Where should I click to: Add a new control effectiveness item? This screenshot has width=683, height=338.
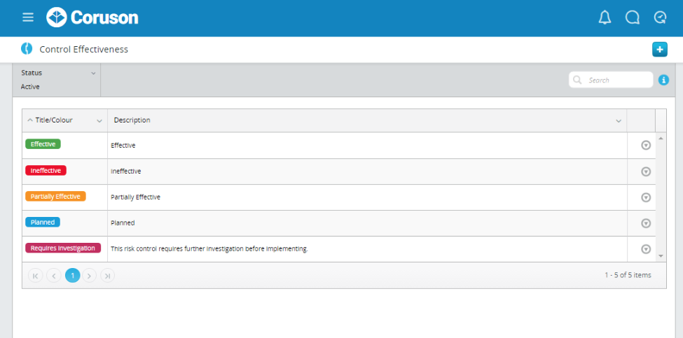[659, 49]
